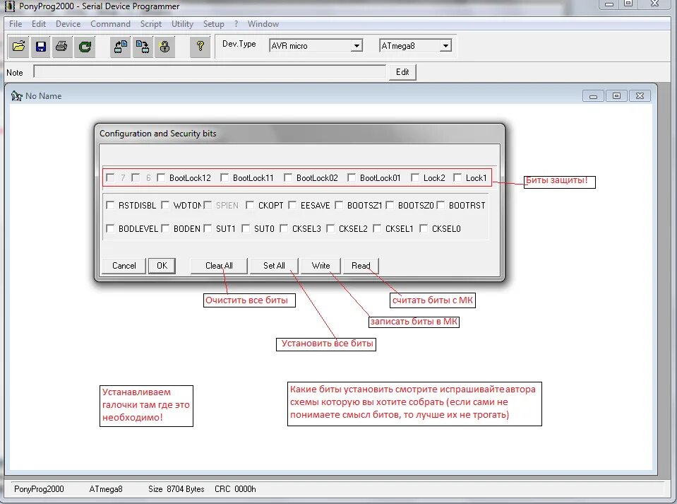
Task: Open the ATmega8 device model dropdown
Action: coord(445,46)
